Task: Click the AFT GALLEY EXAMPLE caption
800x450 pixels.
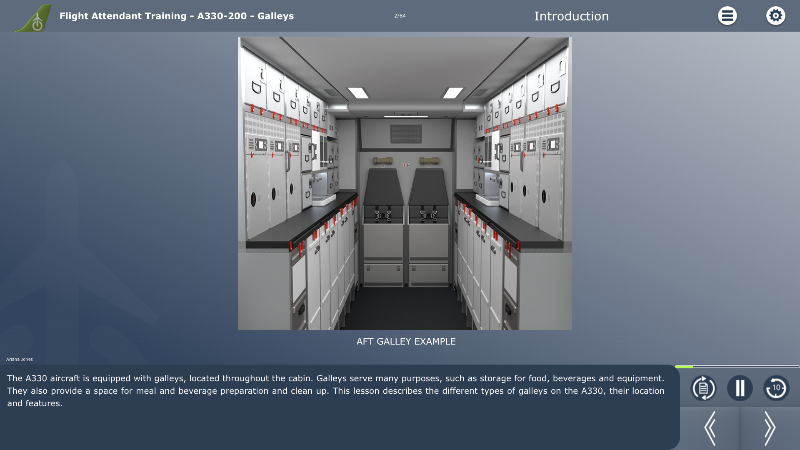Action: (x=406, y=342)
